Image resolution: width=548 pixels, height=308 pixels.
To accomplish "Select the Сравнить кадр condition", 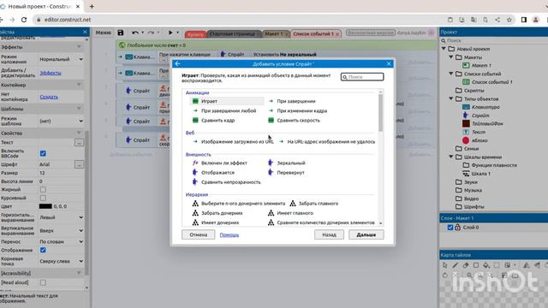I will coord(217,120).
